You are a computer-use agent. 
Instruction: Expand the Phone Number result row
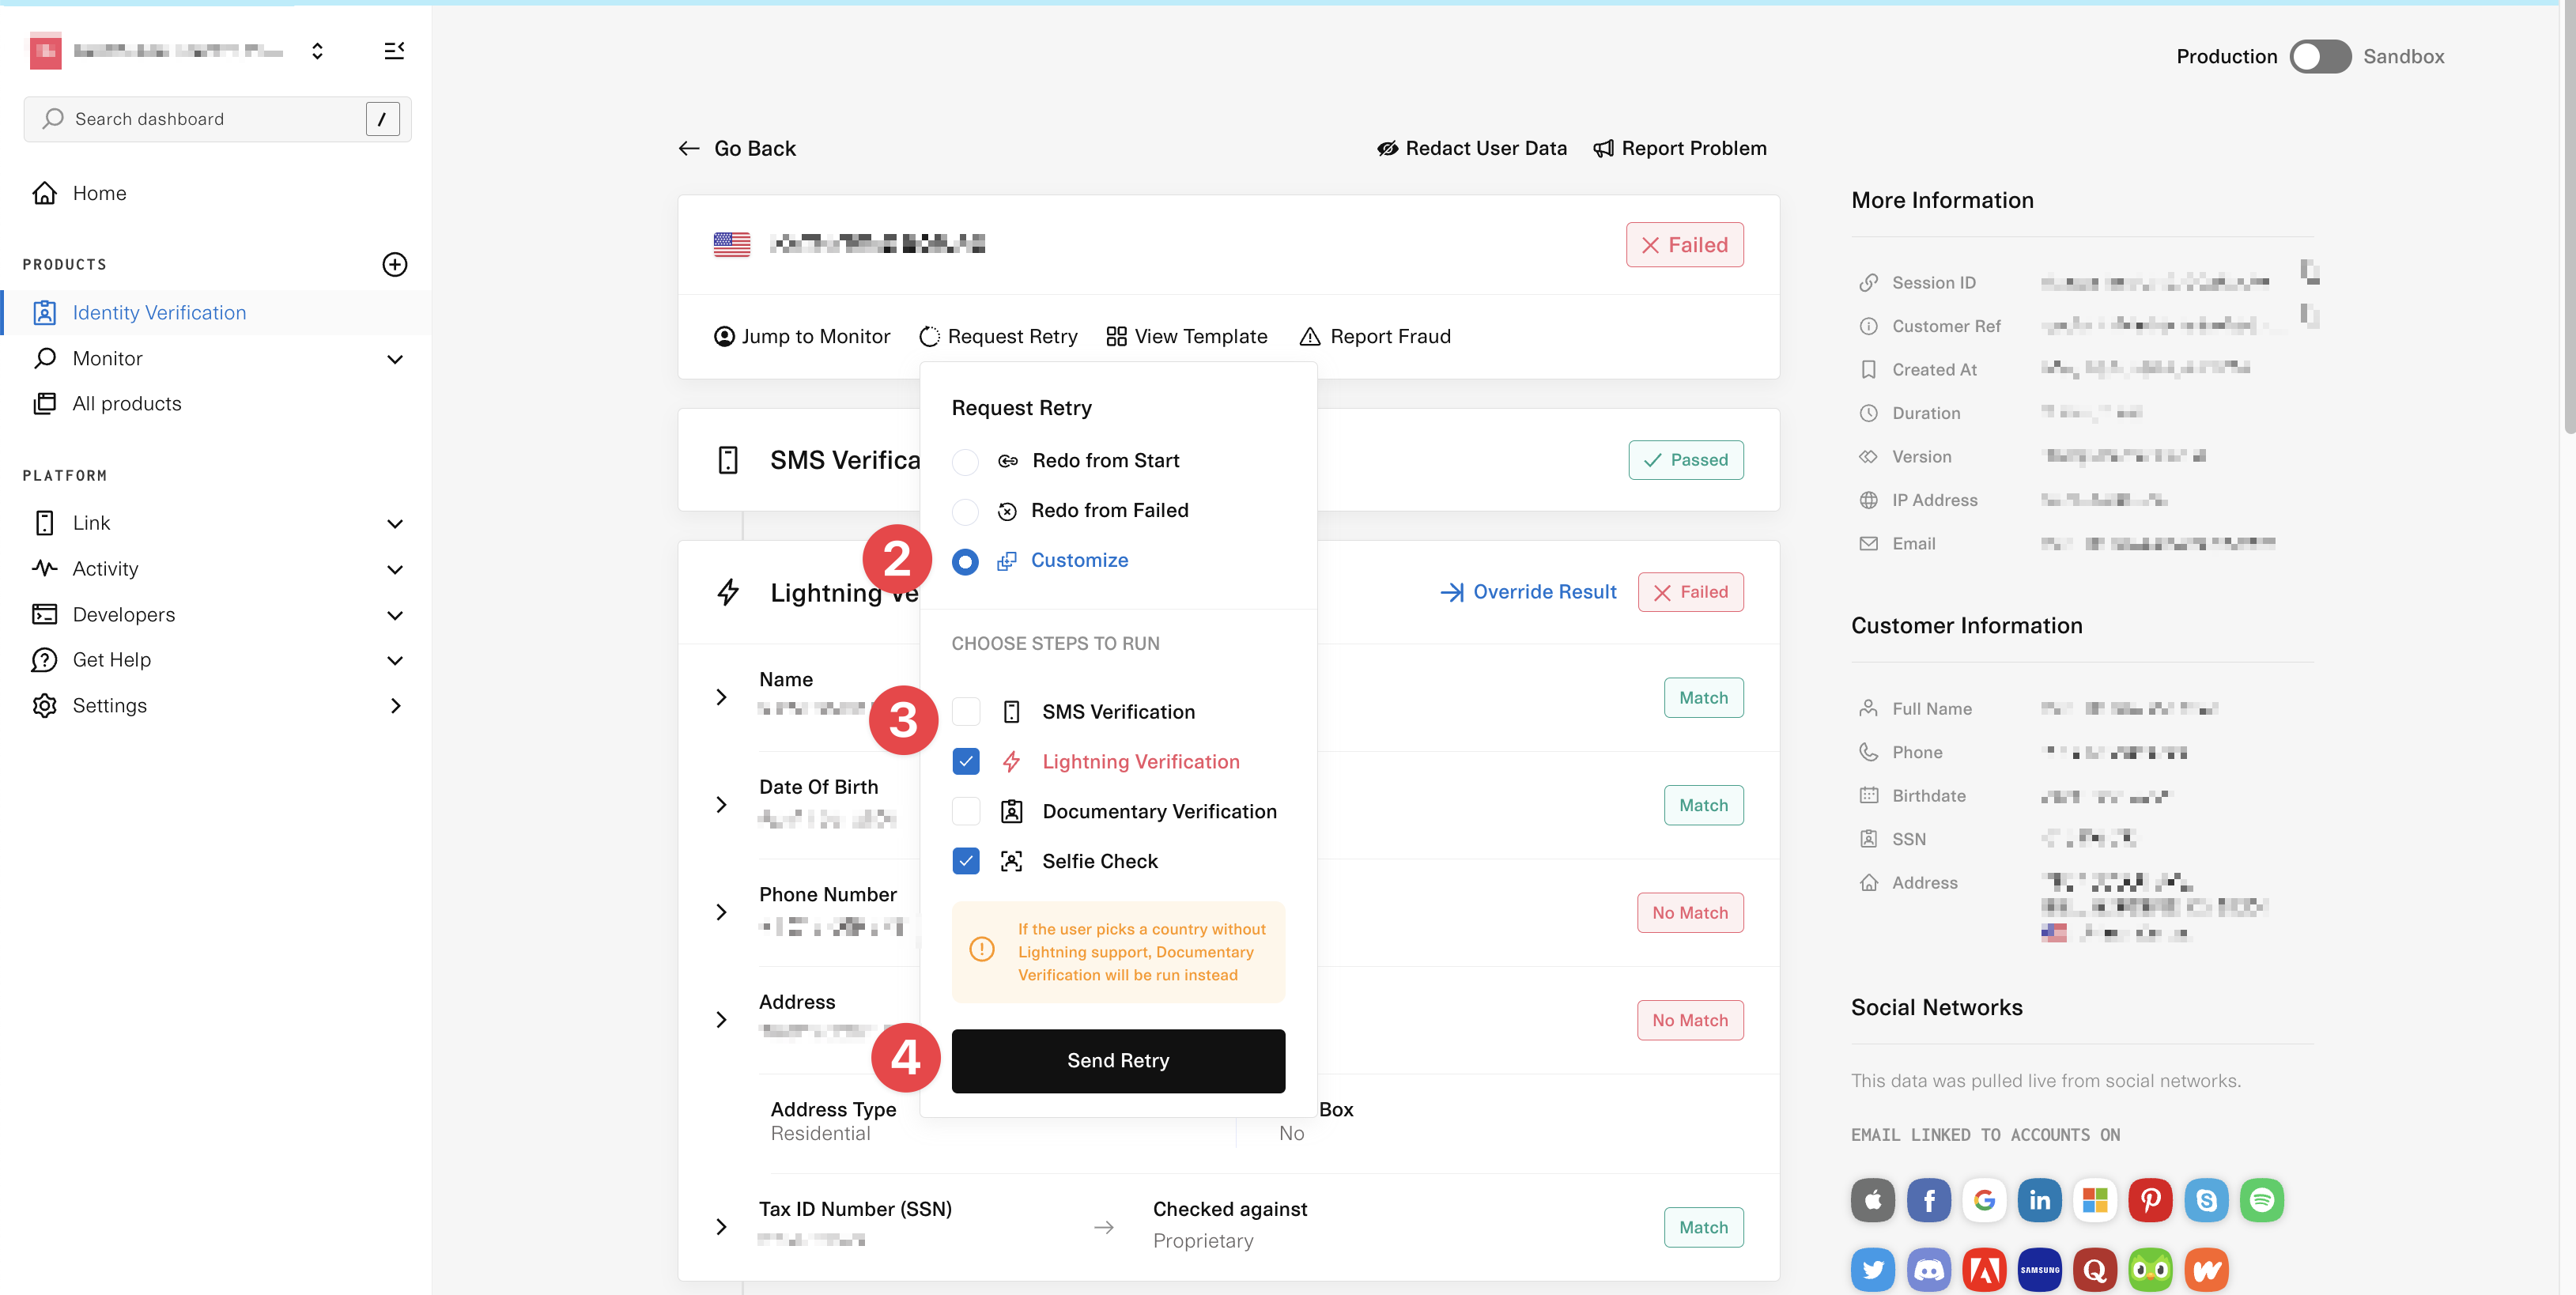[722, 912]
